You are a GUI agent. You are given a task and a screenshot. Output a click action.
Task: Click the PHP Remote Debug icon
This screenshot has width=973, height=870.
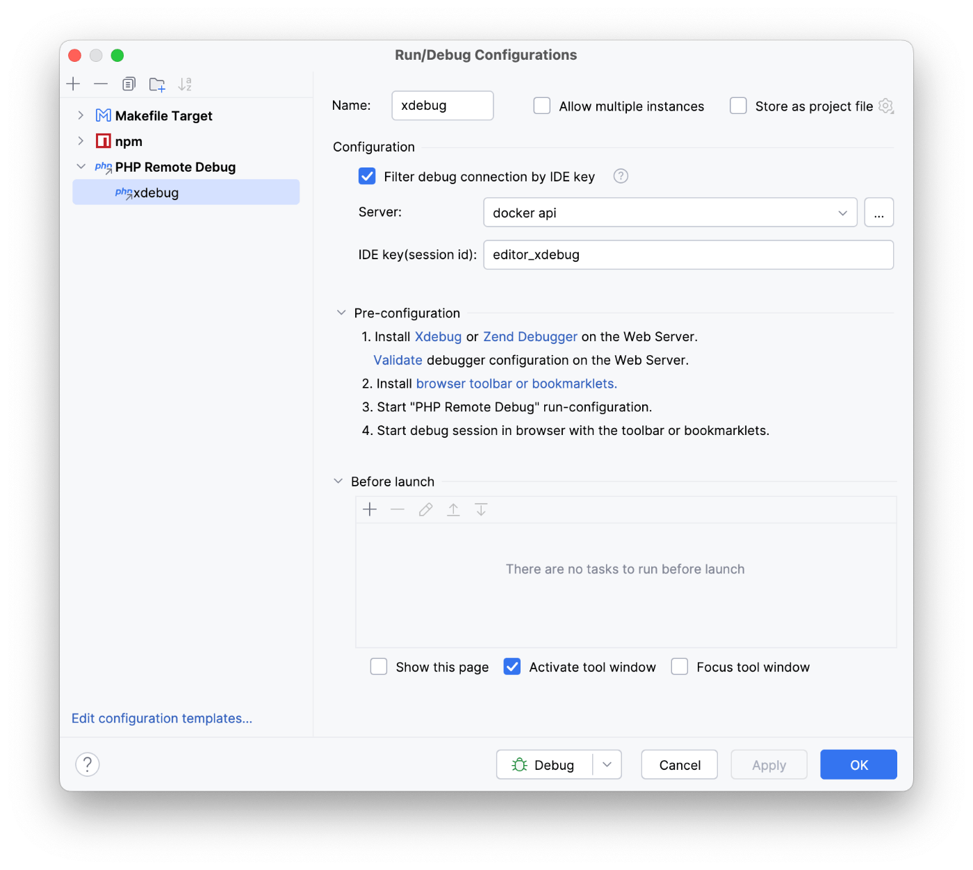[104, 167]
